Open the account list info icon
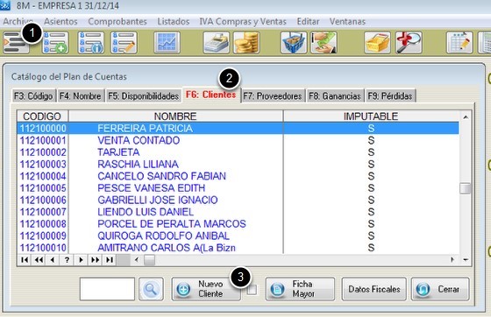 tap(91, 43)
